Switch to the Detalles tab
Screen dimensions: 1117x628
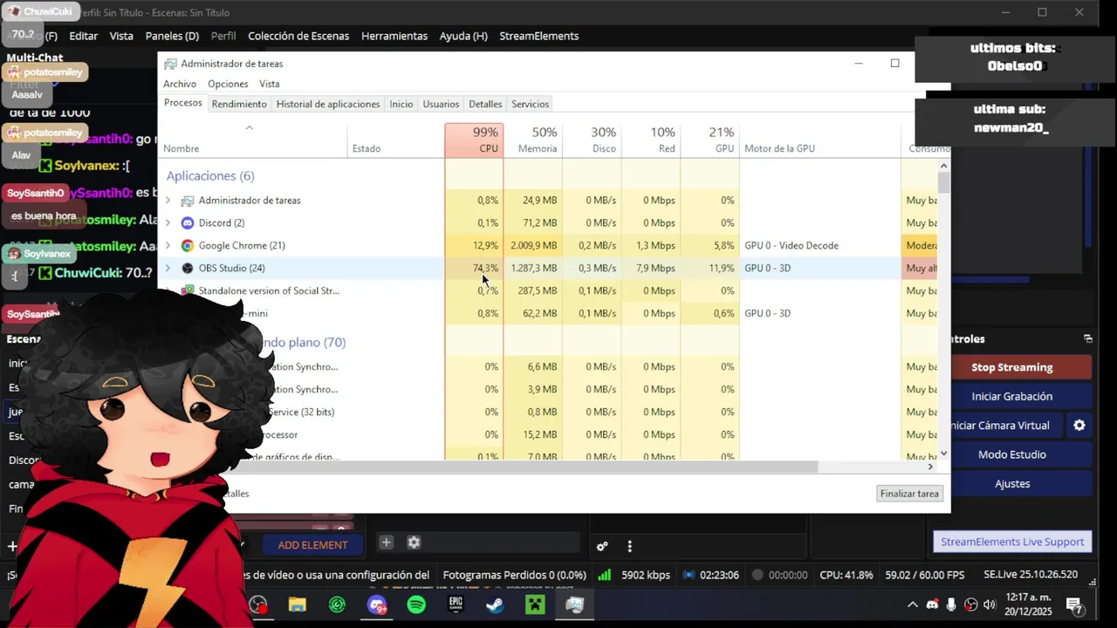tap(485, 104)
